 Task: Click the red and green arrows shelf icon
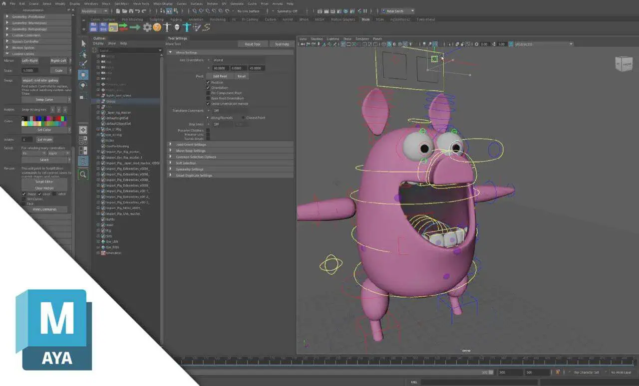[123, 27]
